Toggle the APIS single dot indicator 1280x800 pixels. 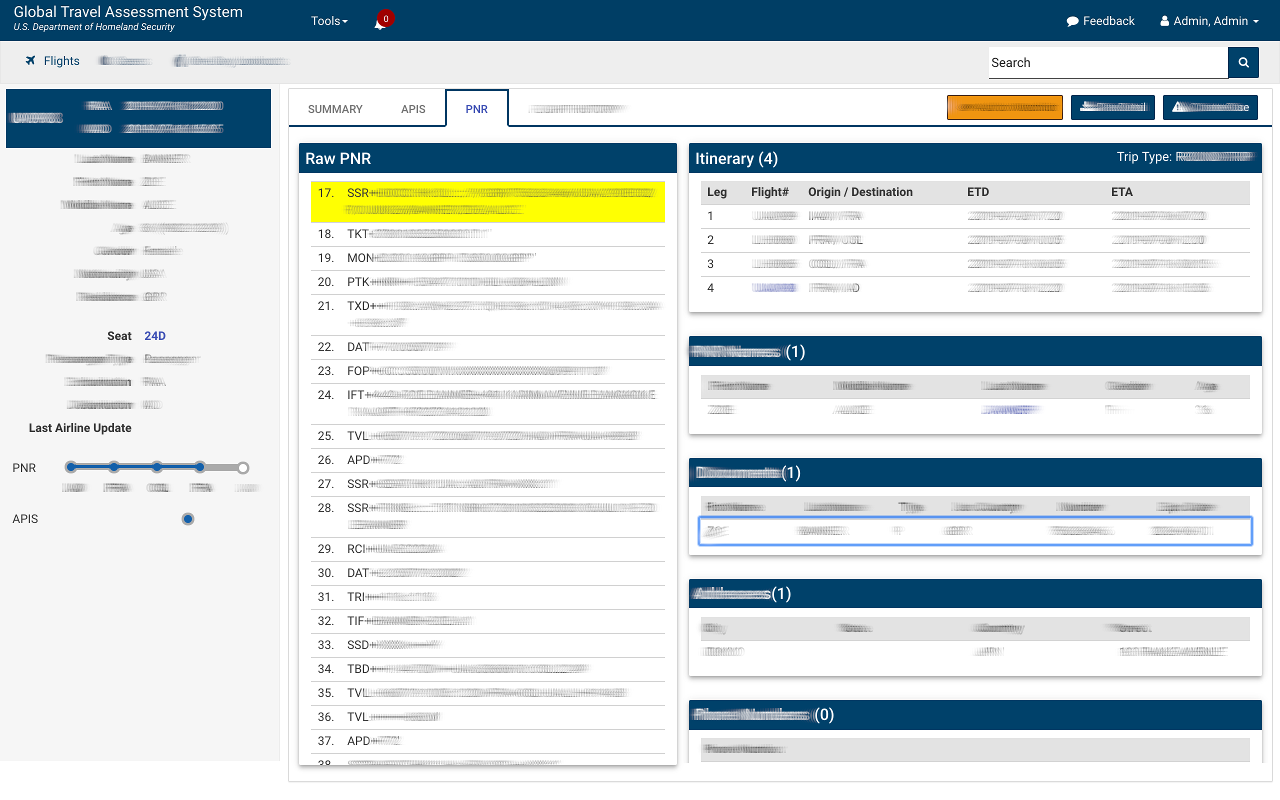pyautogui.click(x=186, y=518)
